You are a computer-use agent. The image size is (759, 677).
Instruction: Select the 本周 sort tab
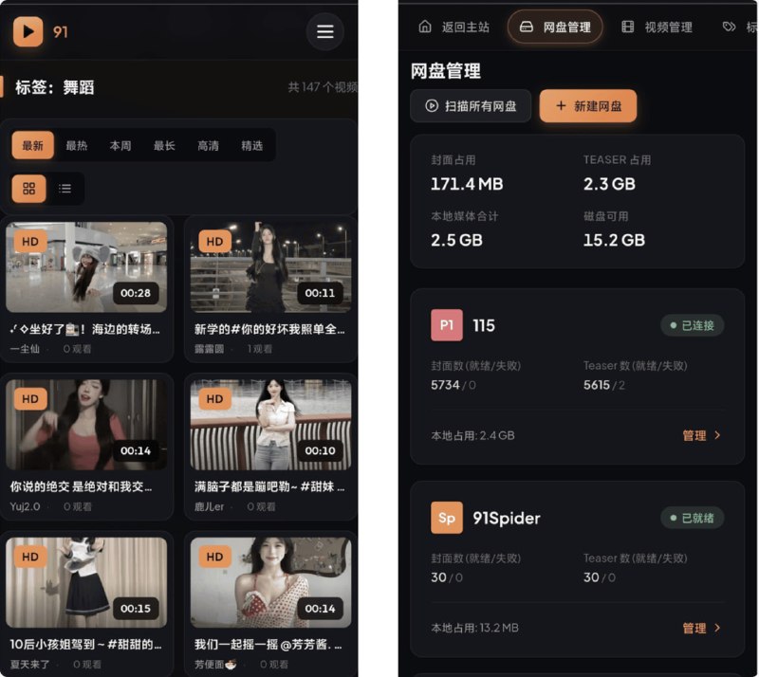[x=120, y=145]
